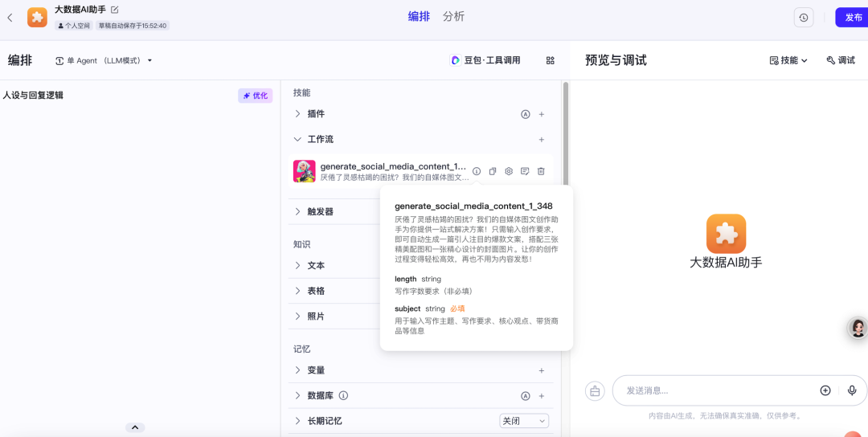Open the 长期记忆 关闭 dropdown

pos(524,421)
